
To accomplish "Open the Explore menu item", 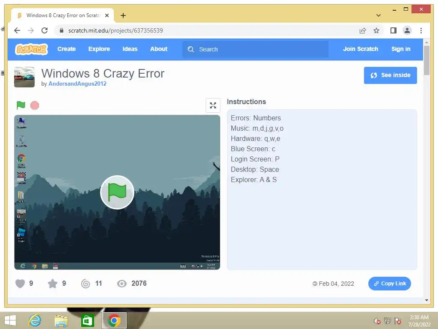I will pos(99,49).
